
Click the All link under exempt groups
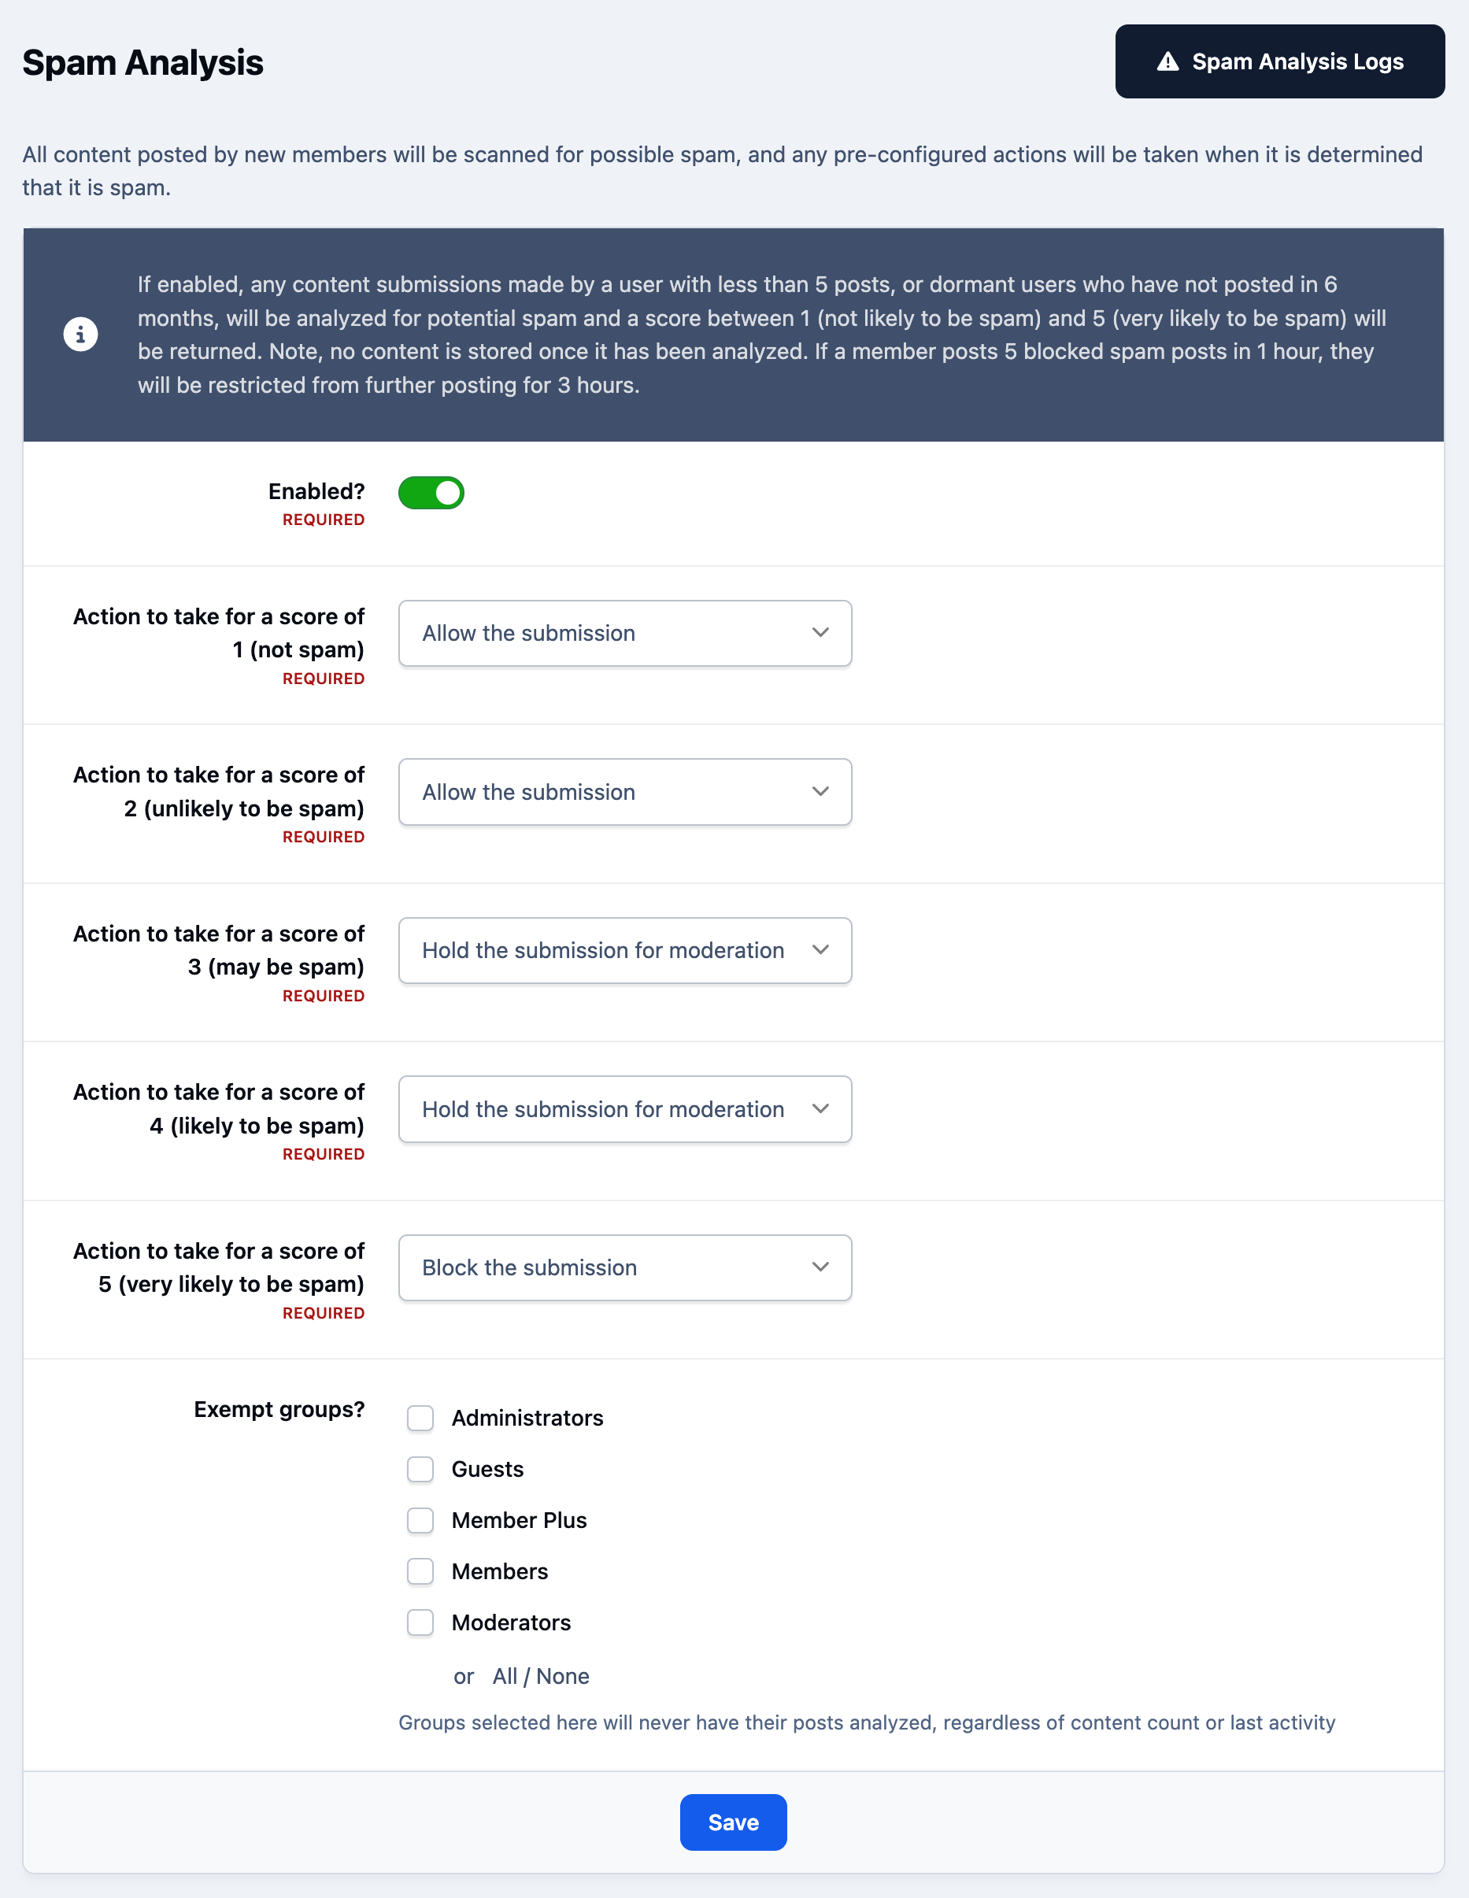(504, 1676)
